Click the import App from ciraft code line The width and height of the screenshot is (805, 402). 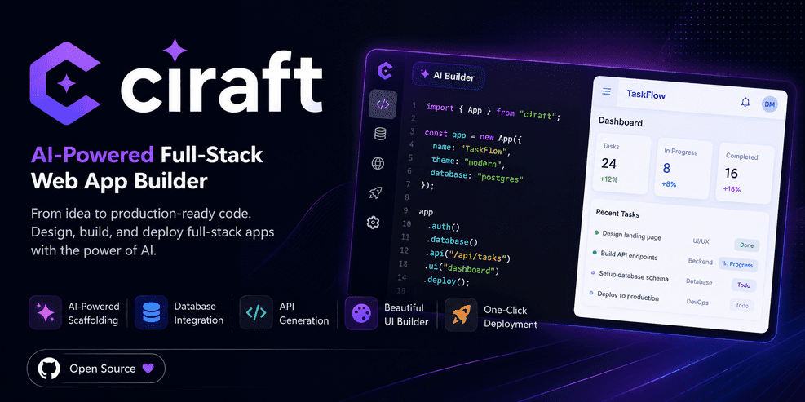tap(493, 112)
